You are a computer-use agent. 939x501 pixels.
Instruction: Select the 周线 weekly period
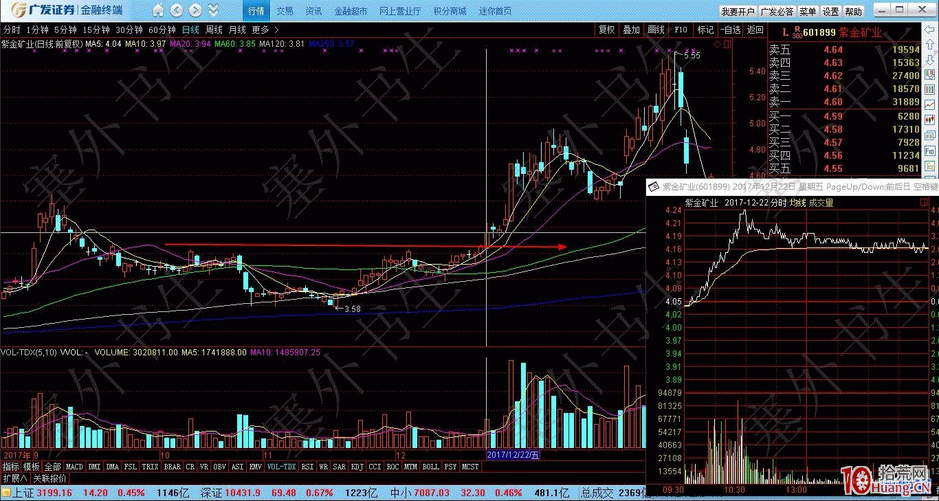click(214, 30)
